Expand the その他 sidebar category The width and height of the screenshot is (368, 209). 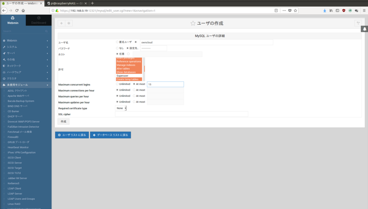click(x=26, y=60)
